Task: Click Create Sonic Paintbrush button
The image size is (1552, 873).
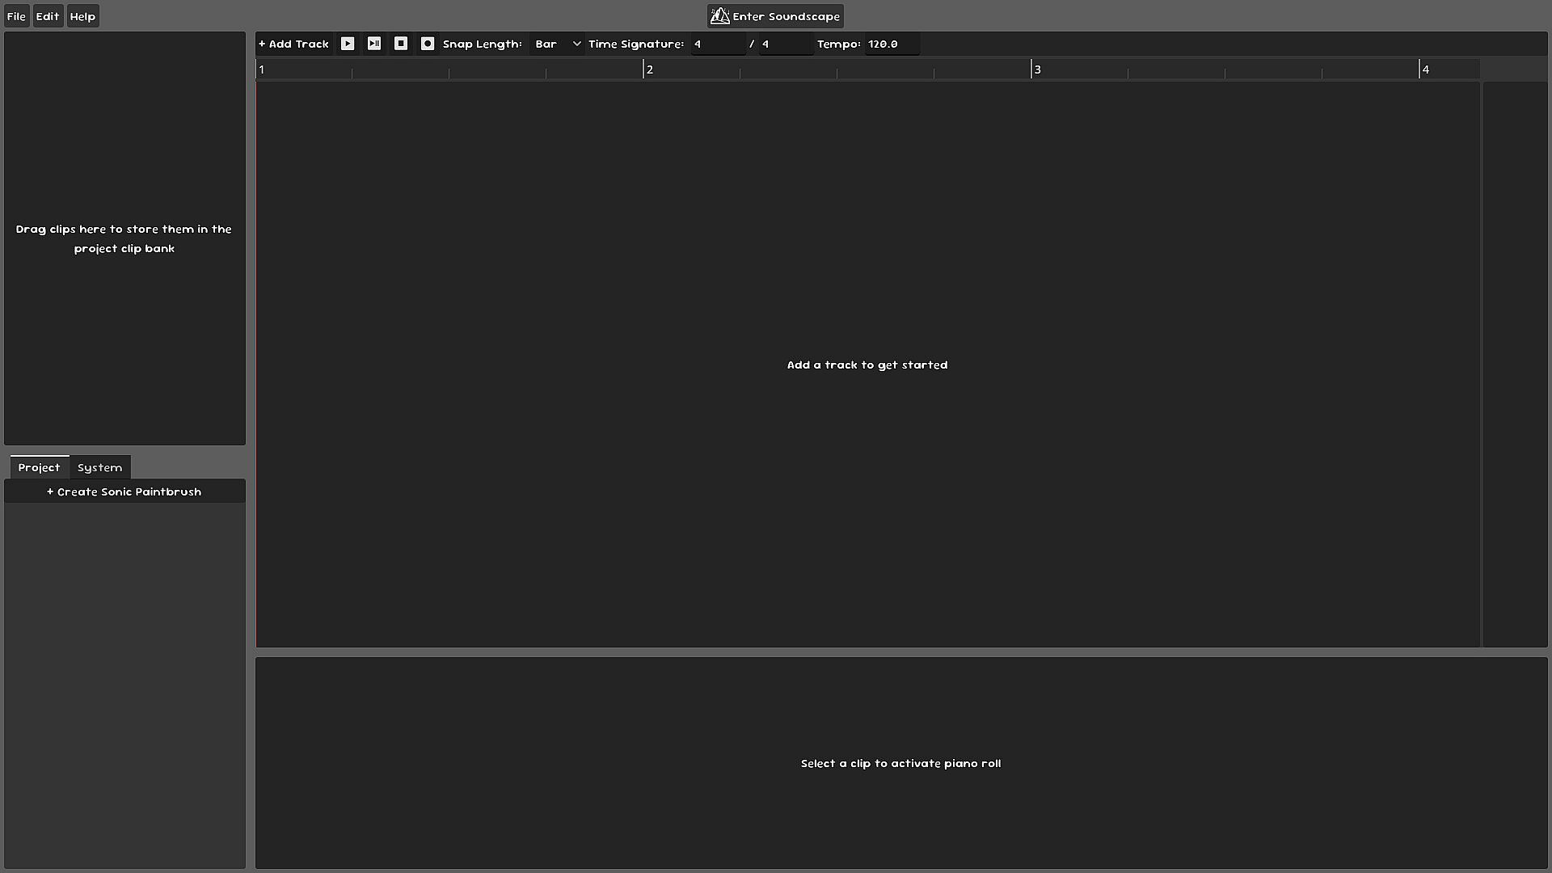Action: [x=124, y=491]
